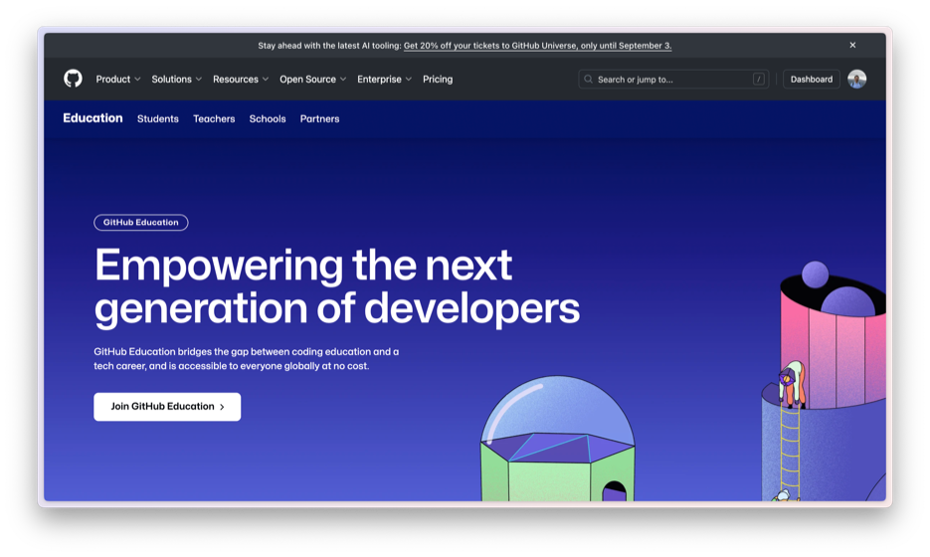Follow the 20% off GitHub Universe tickets link

(537, 46)
